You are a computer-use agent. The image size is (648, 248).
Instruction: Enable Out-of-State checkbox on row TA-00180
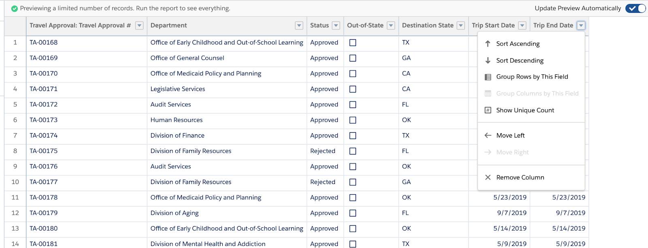pos(353,229)
